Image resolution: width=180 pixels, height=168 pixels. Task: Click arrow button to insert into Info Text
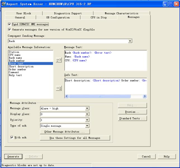click(x=59, y=88)
